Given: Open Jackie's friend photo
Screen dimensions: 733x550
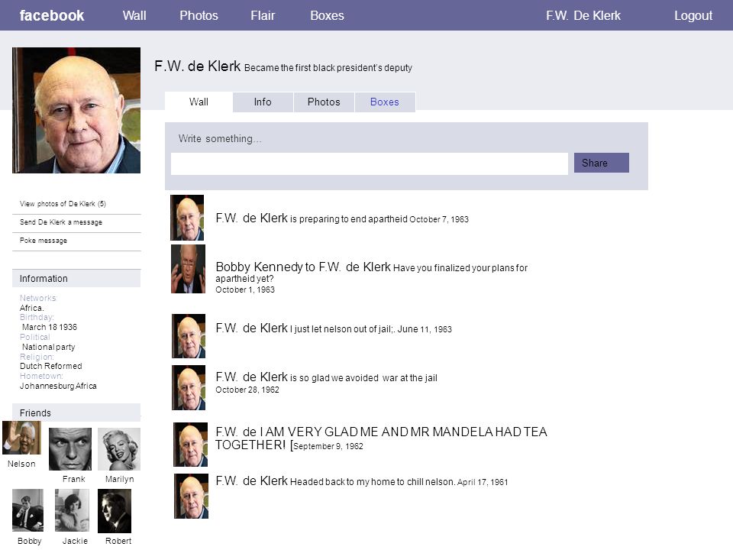Looking at the screenshot, I should tap(72, 510).
